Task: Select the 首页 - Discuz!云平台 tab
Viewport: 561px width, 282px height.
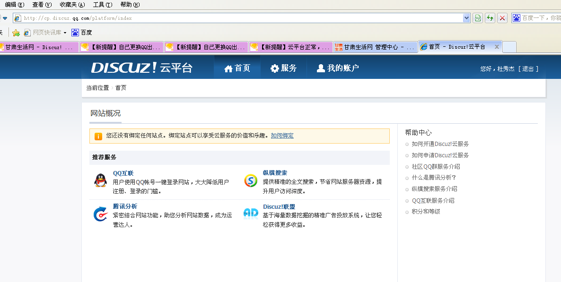Action: (460, 47)
